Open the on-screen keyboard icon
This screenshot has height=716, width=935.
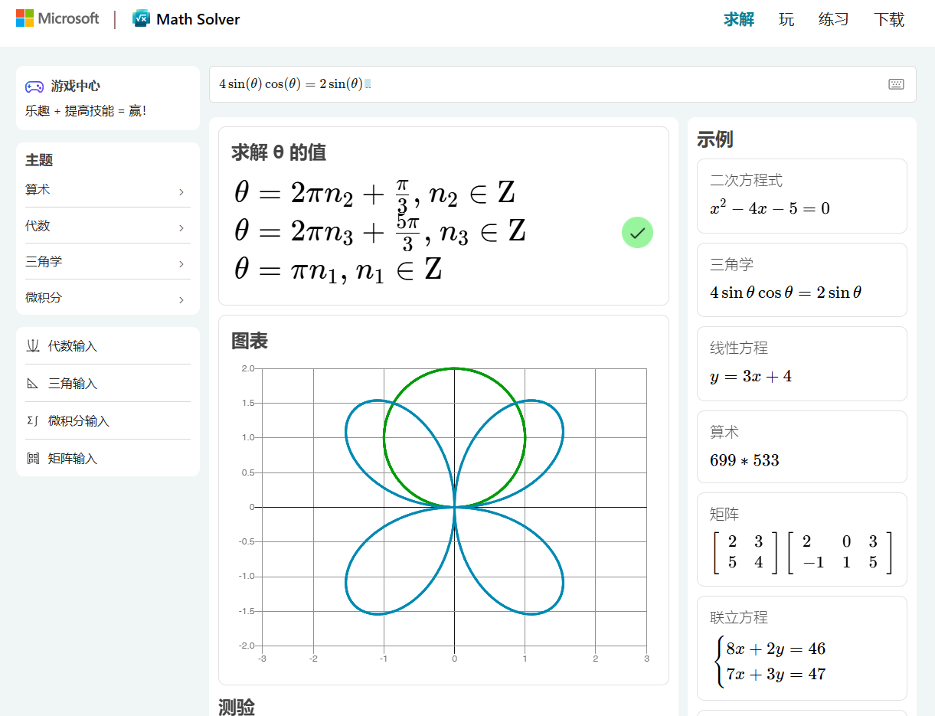[896, 84]
